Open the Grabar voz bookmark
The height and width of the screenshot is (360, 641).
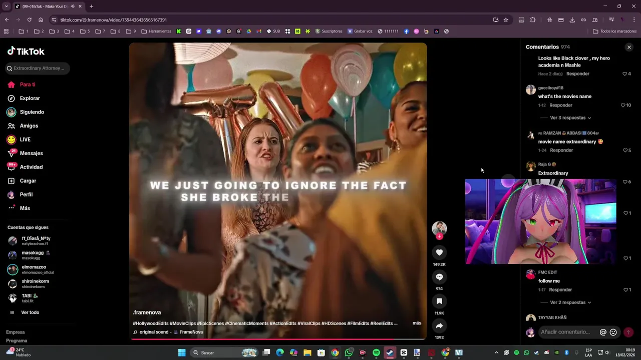coord(360,31)
